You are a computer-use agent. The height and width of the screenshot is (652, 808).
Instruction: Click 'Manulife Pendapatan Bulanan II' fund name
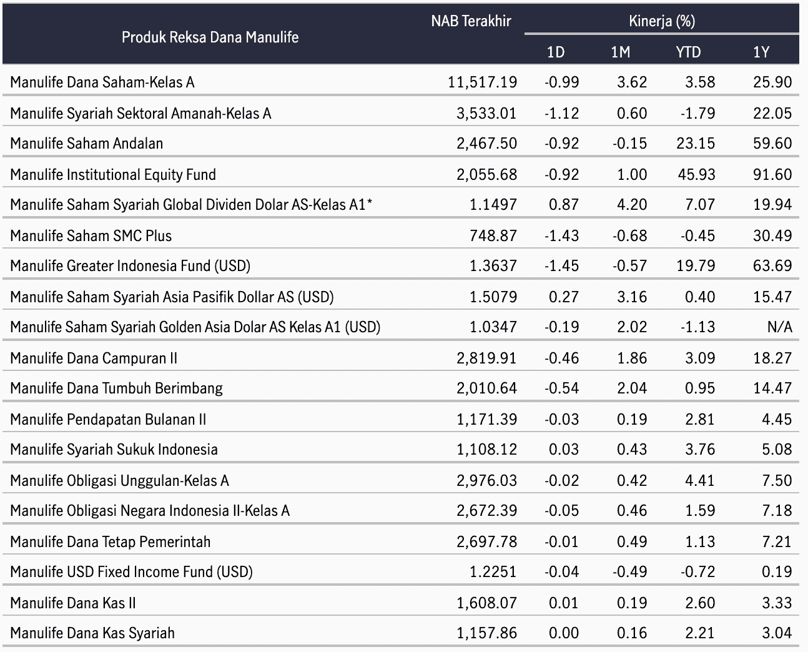108,419
